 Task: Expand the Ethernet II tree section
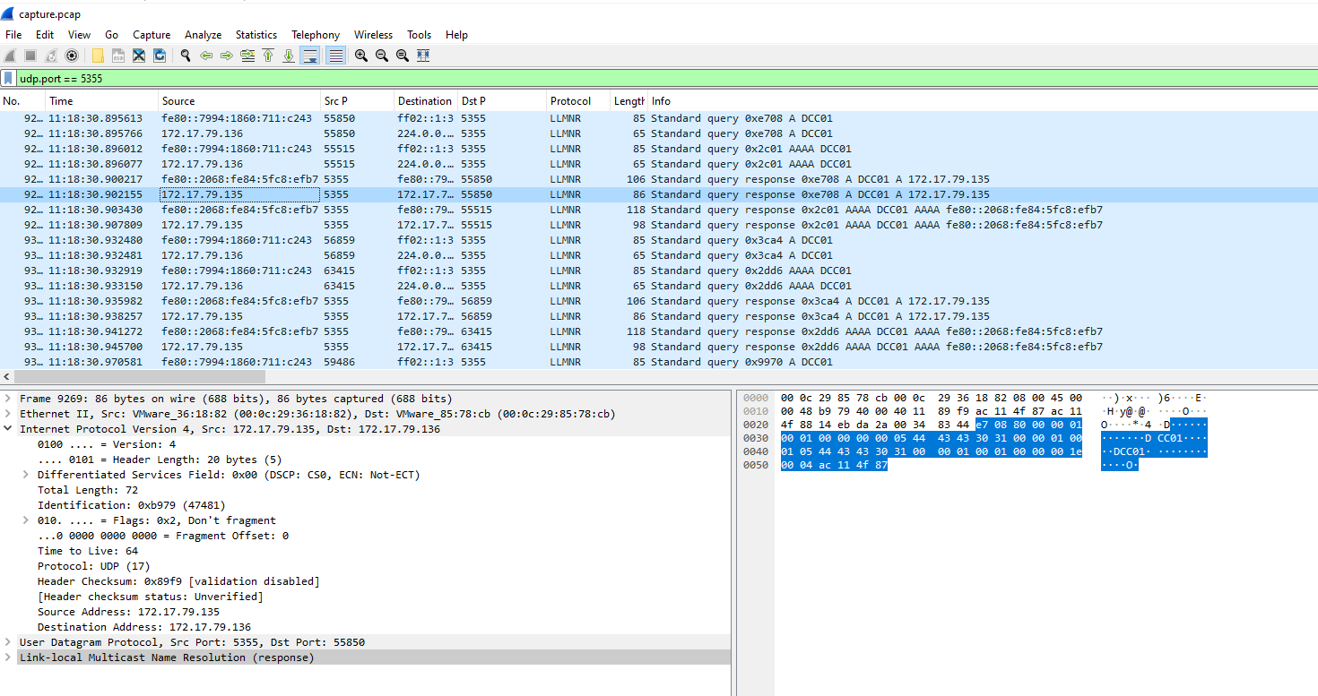click(8, 414)
